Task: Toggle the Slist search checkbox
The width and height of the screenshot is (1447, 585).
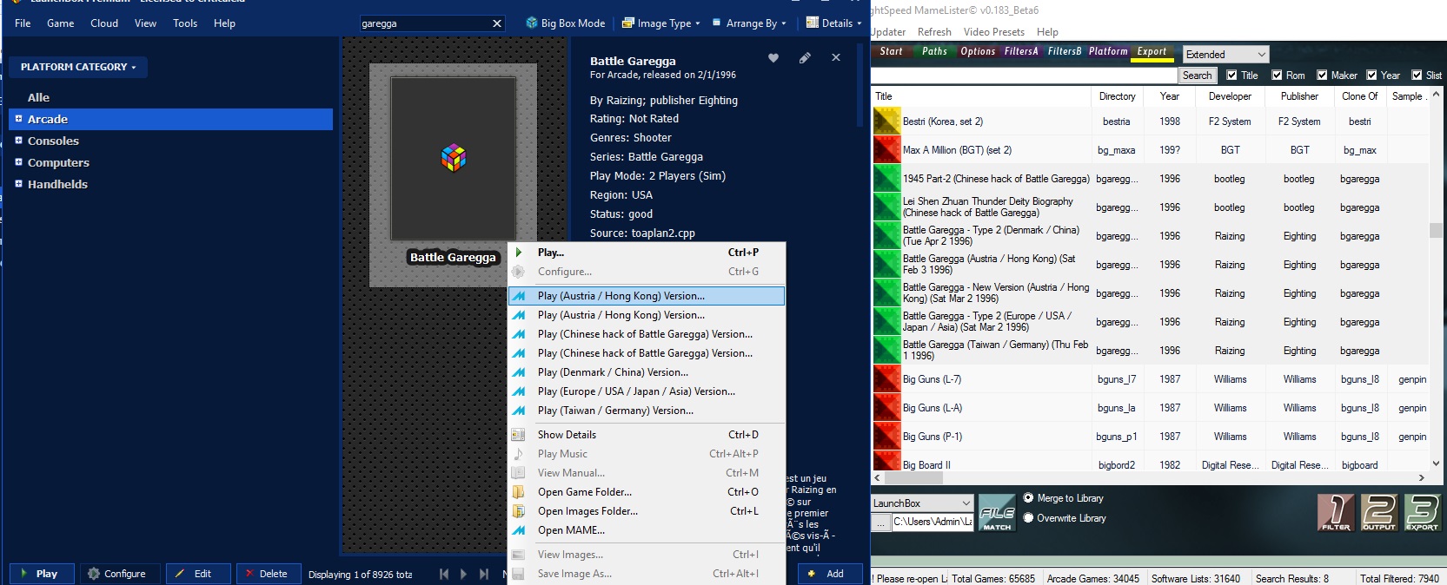Action: [x=1417, y=76]
